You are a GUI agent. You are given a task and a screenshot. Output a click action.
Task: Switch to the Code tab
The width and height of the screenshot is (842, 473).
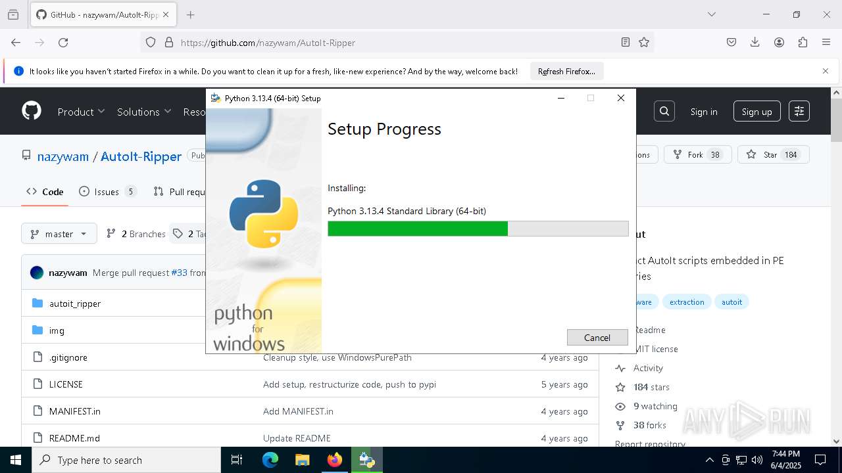(45, 192)
